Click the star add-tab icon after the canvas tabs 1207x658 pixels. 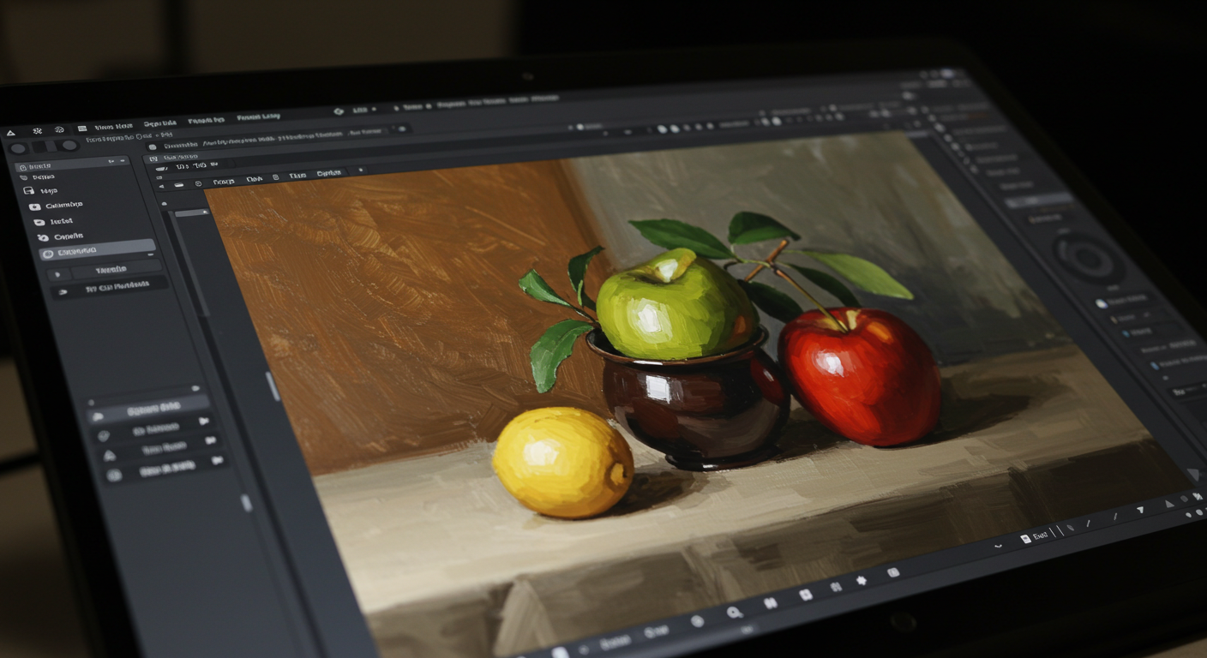tap(360, 170)
